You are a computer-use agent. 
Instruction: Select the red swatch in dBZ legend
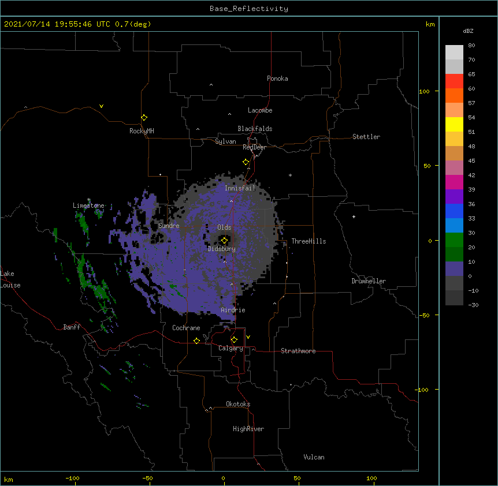pyautogui.click(x=454, y=81)
